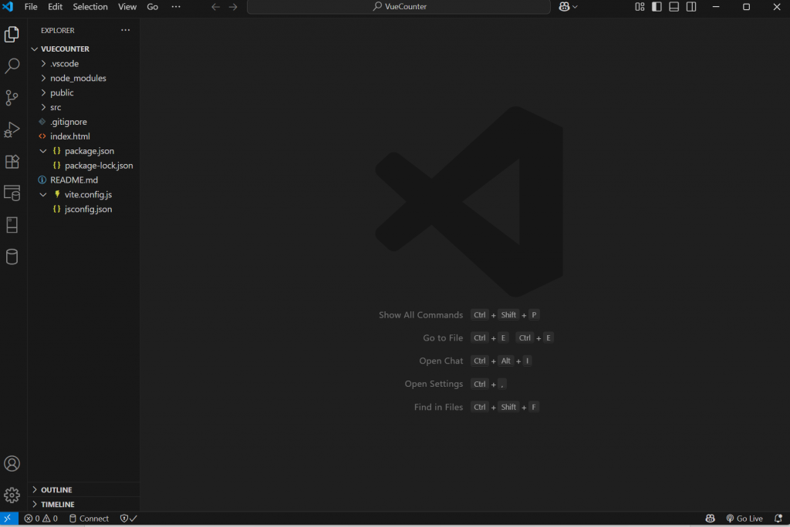Open the overflow menu ellipsis in menu bar
Image resolution: width=790 pixels, height=527 pixels.
176,6
